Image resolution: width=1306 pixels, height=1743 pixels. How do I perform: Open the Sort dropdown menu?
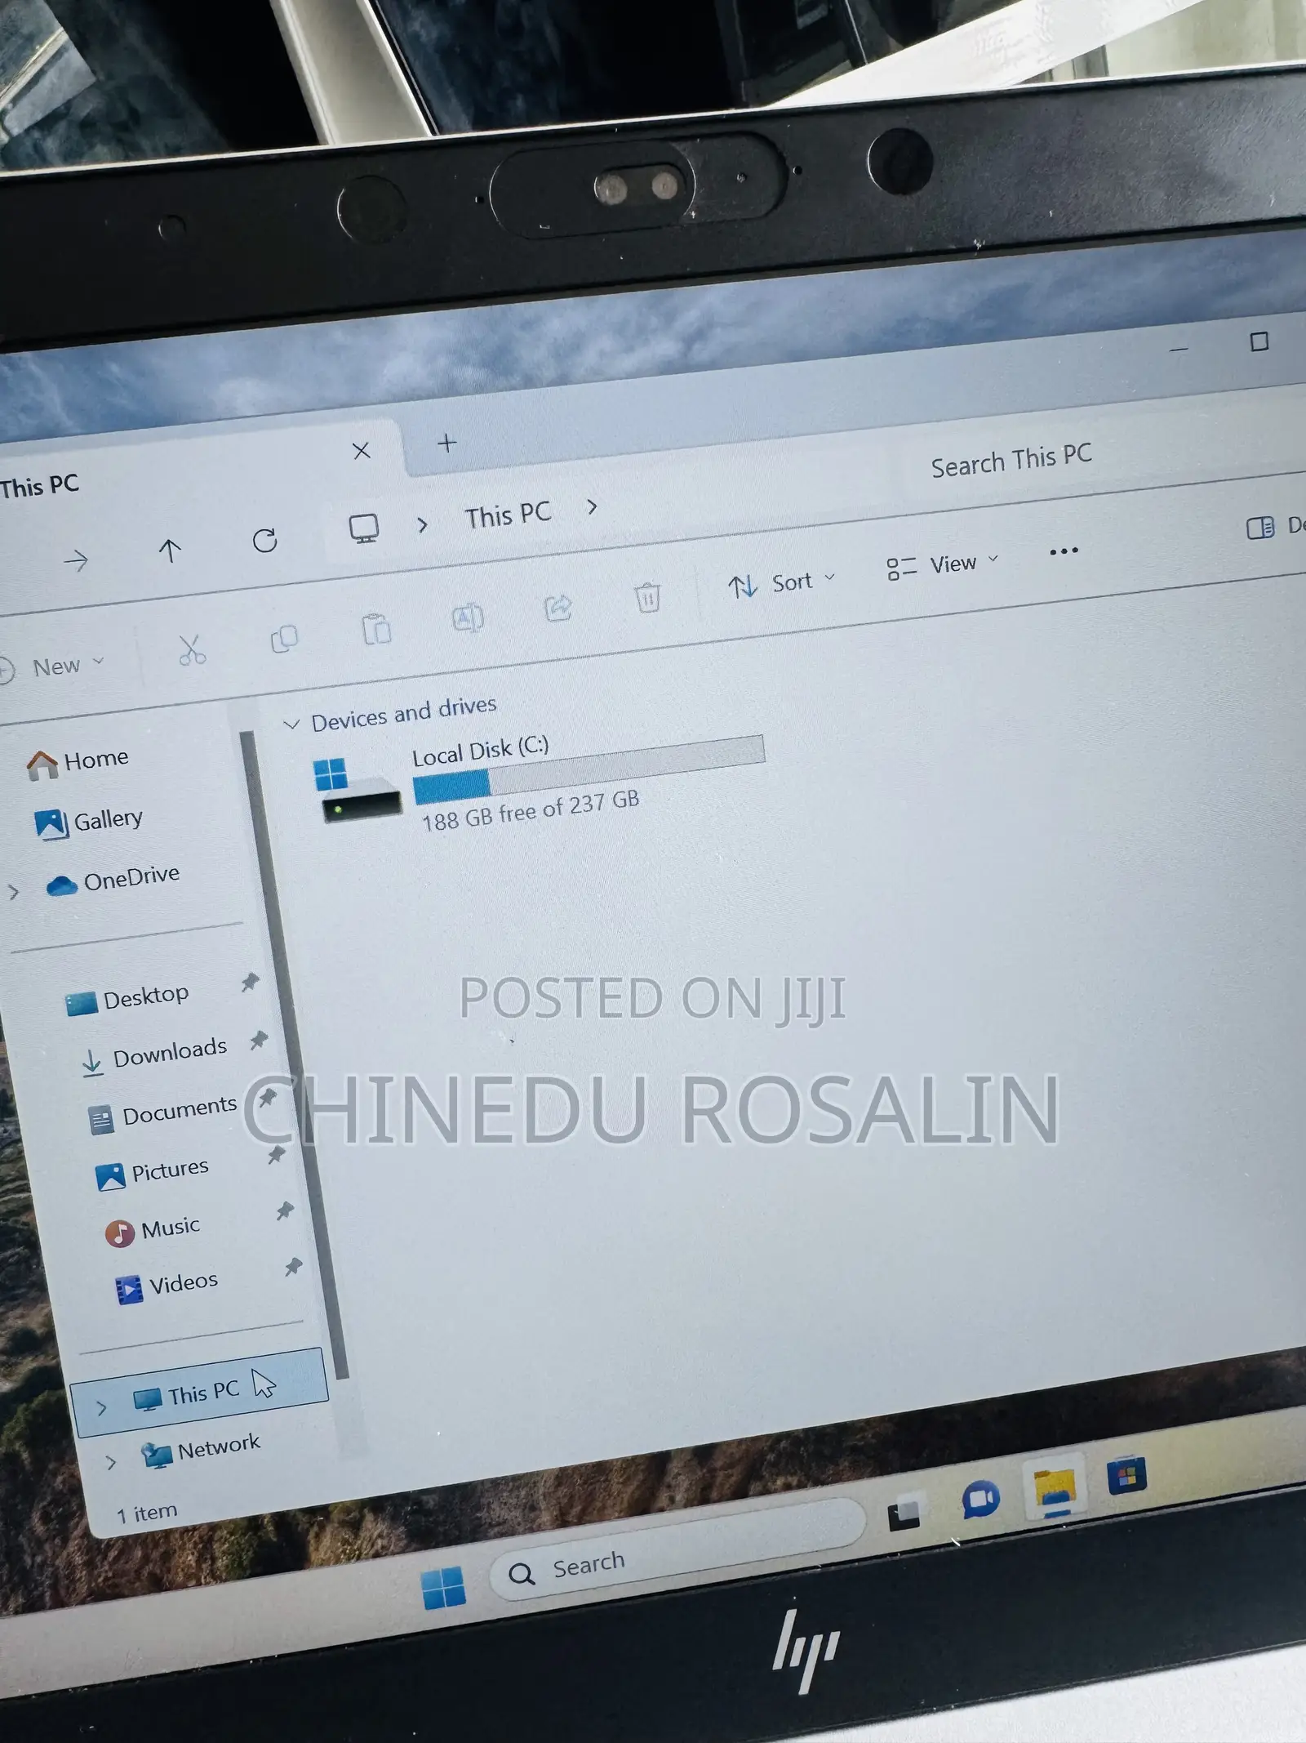(781, 582)
